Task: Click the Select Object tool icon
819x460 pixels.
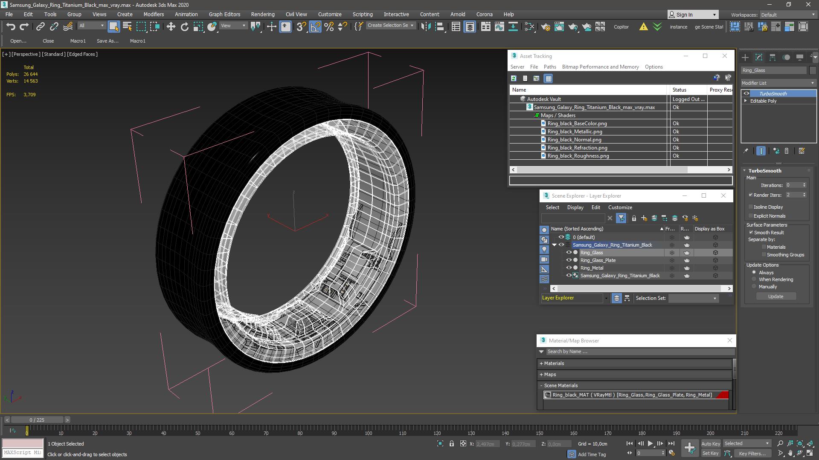Action: 113,26
